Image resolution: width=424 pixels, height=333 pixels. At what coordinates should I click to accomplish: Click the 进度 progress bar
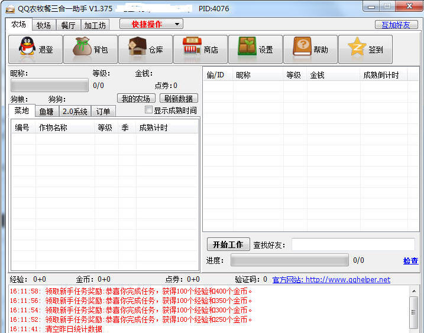[289, 260]
